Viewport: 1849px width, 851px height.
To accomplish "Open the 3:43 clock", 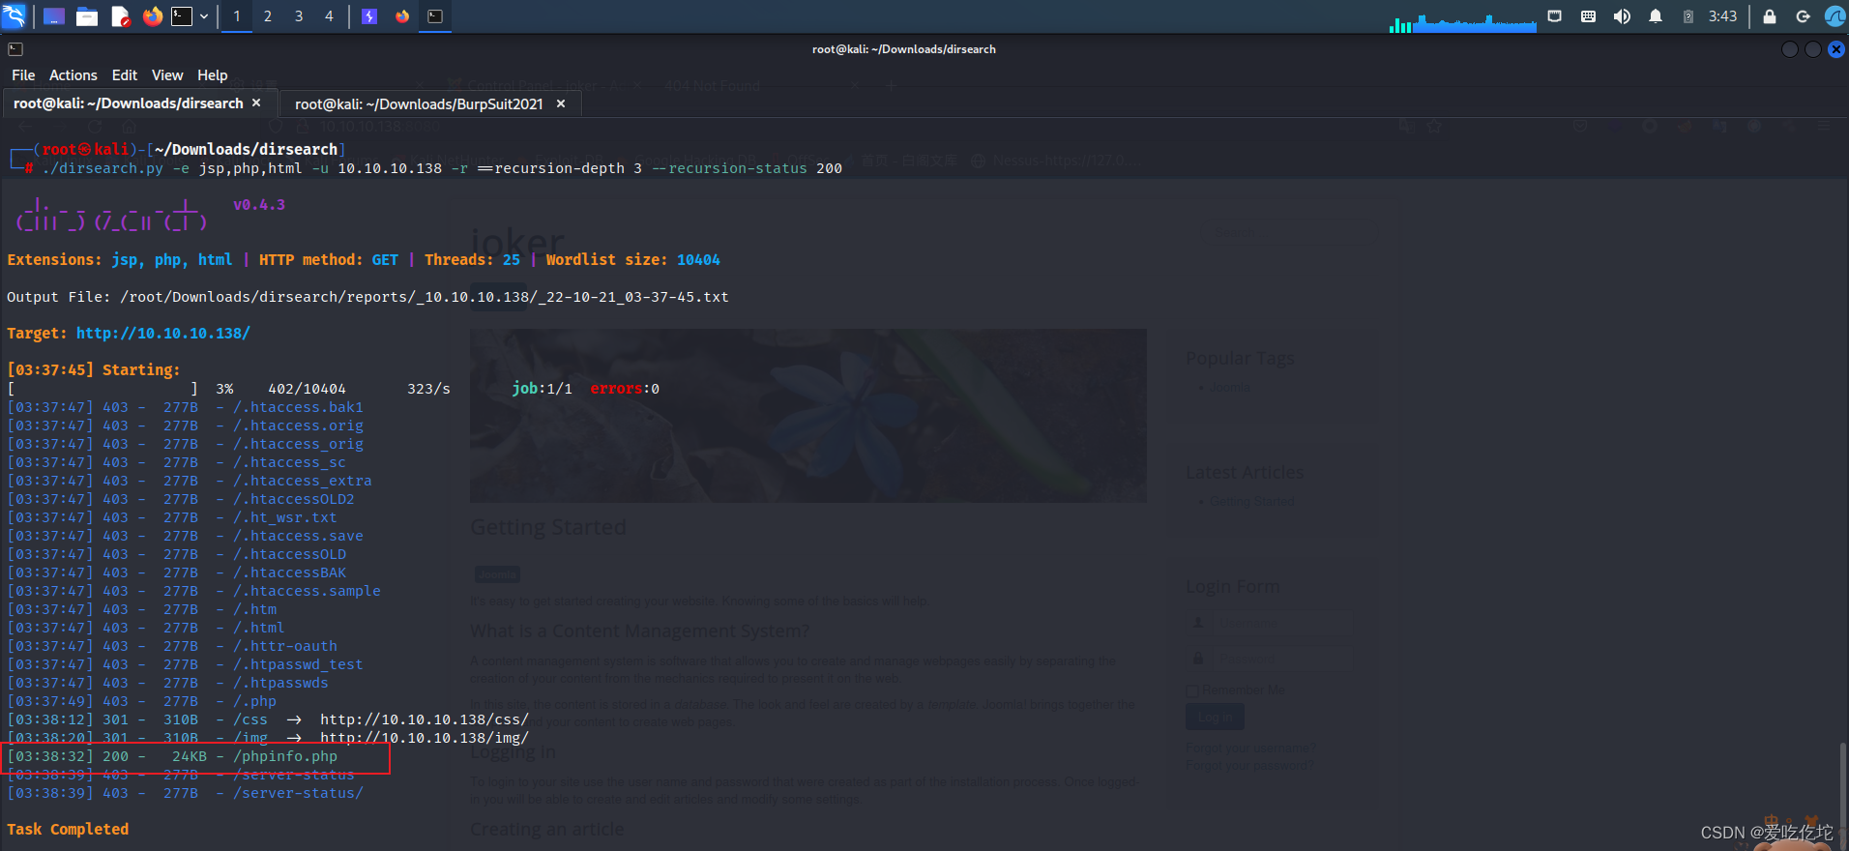I will [x=1722, y=16].
